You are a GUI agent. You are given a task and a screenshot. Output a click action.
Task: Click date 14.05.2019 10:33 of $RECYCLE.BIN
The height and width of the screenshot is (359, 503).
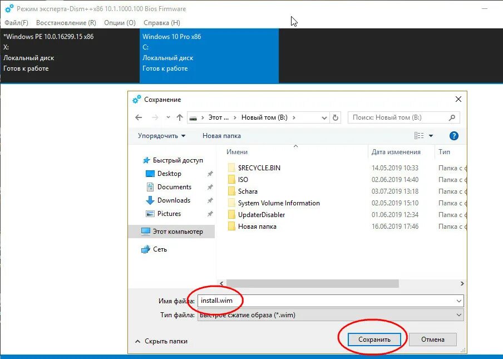395,168
